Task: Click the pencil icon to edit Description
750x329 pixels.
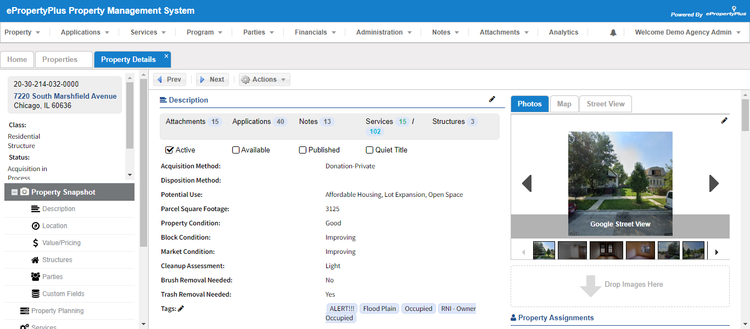Action: click(492, 99)
